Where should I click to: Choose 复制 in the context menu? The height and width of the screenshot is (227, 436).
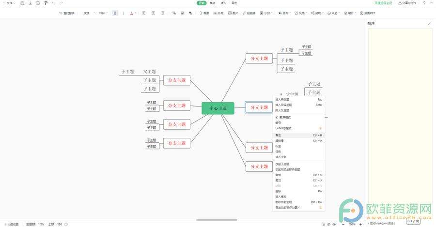pos(298,175)
